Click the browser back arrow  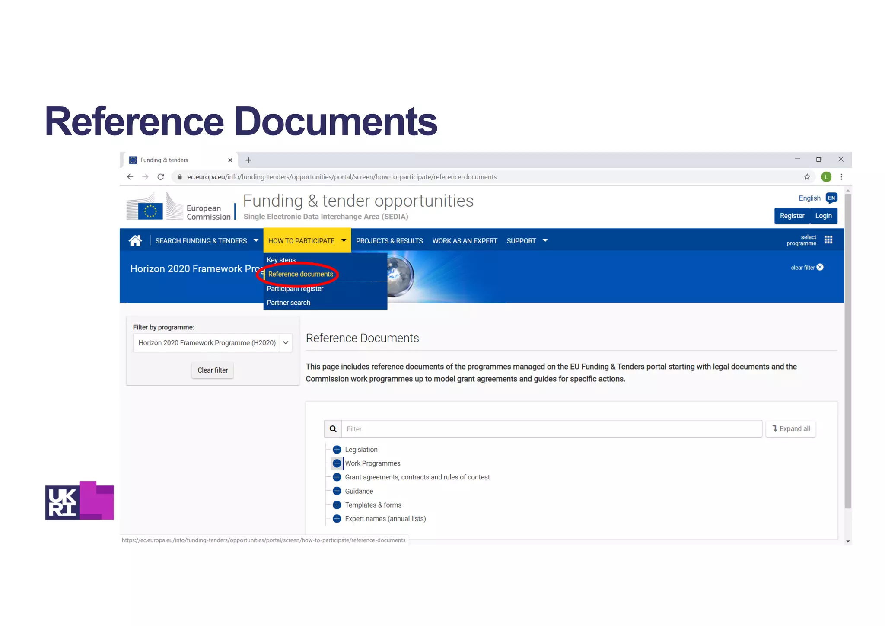point(130,177)
